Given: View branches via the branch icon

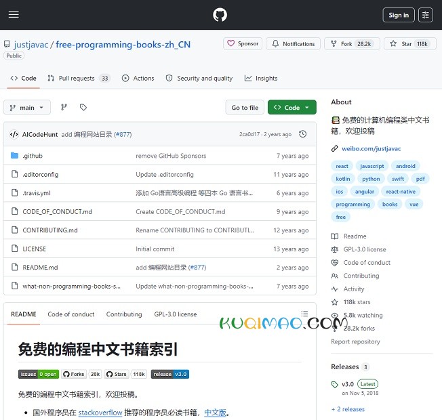Looking at the screenshot, I should [64, 107].
